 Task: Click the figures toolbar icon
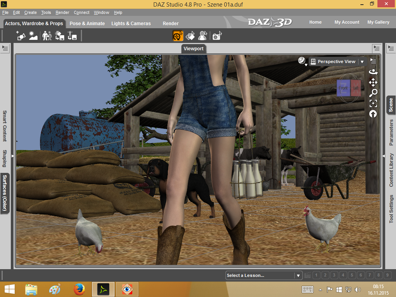(47, 36)
